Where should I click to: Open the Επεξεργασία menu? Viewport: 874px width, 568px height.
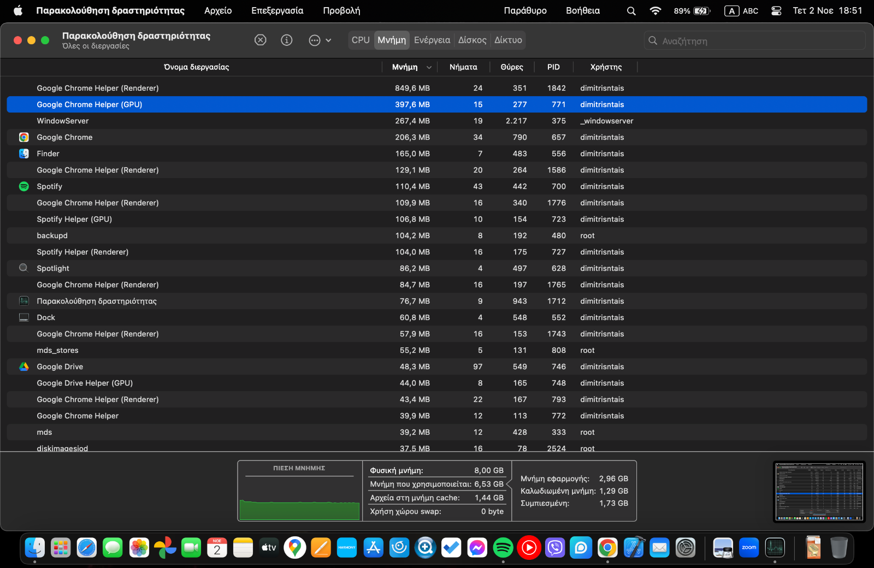click(x=277, y=10)
